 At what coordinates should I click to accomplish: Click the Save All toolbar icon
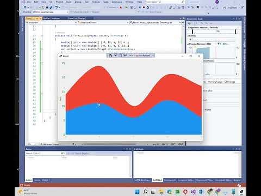tap(51, 8)
